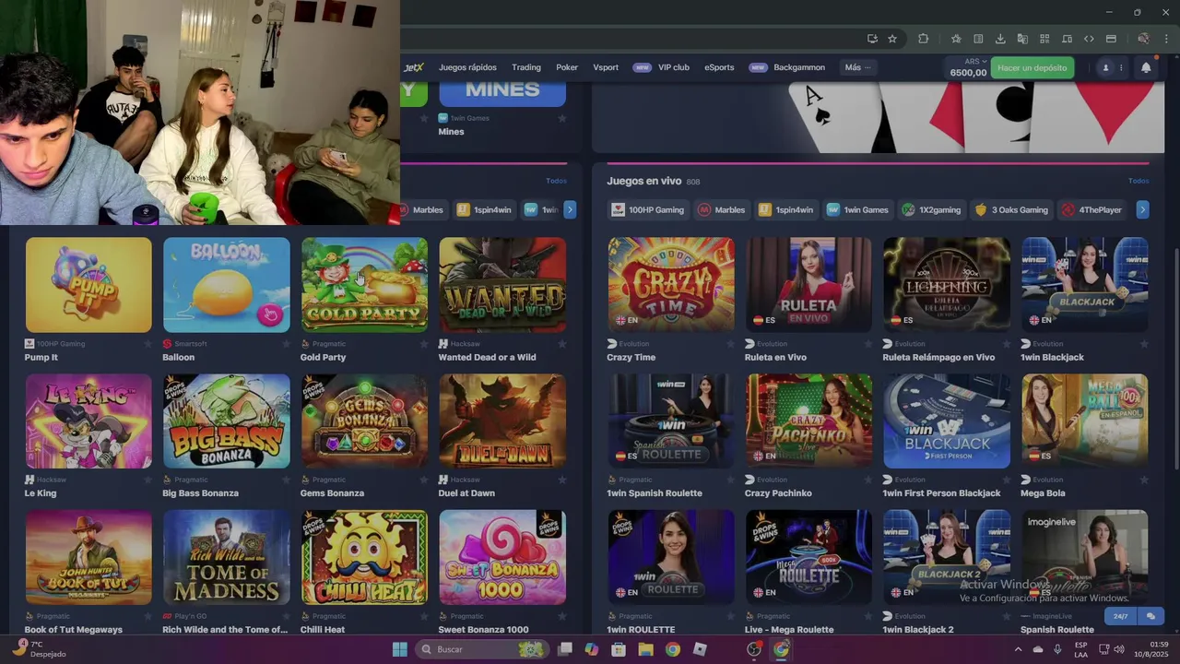Open the Crazy Time live game
This screenshot has width=1180, height=664.
671,284
